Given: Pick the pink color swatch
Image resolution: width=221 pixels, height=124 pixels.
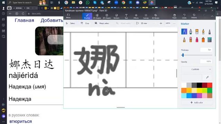Looking at the screenshot, I should pyautogui.click(x=204, y=96).
